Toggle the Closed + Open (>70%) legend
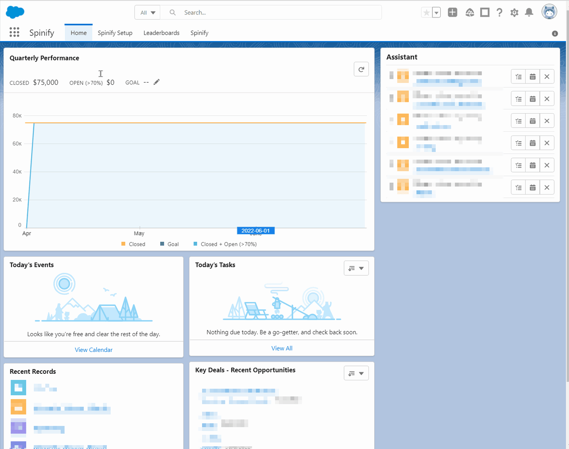The height and width of the screenshot is (449, 569). 225,244
